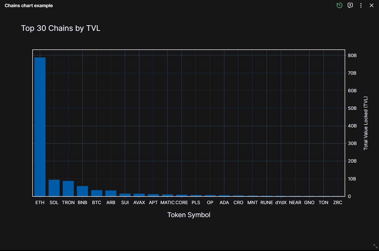Click the 'Total Value Locked (TVL)' axis title
The image size is (379, 251).
click(366, 123)
